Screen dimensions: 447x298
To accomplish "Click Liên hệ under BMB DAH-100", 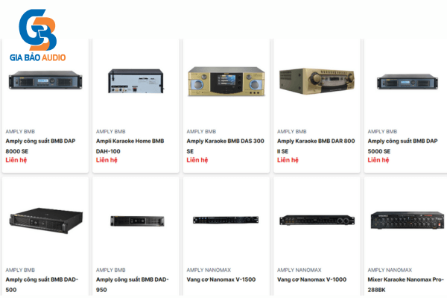I will coord(107,160).
